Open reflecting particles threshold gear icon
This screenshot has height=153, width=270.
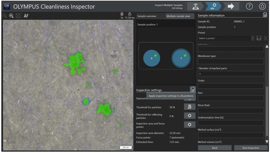tap(189, 116)
